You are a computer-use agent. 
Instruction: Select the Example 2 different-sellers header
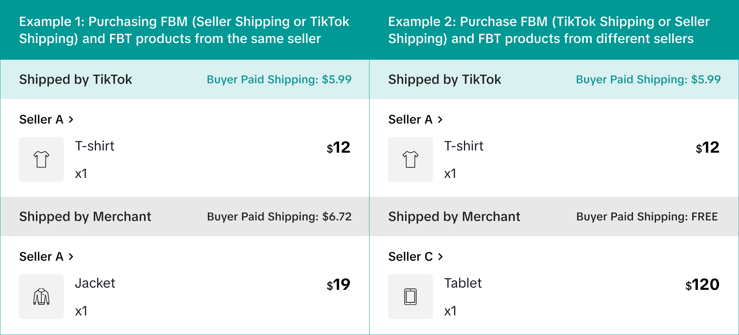tap(549, 30)
